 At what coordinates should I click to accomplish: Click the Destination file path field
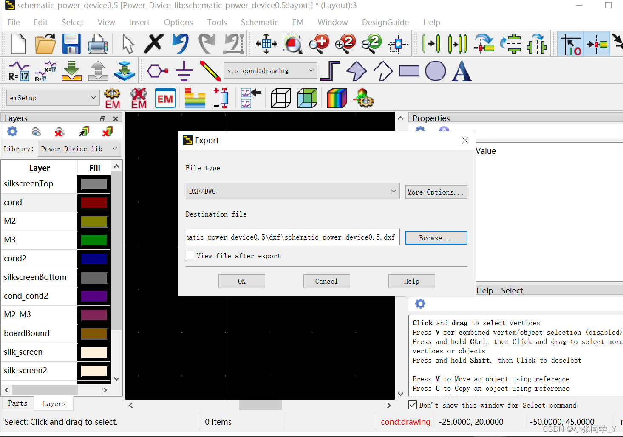[x=293, y=237]
